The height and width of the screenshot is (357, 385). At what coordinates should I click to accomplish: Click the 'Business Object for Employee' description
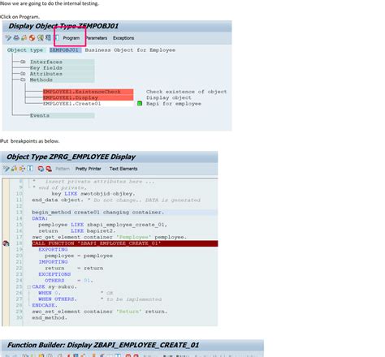tap(130, 50)
